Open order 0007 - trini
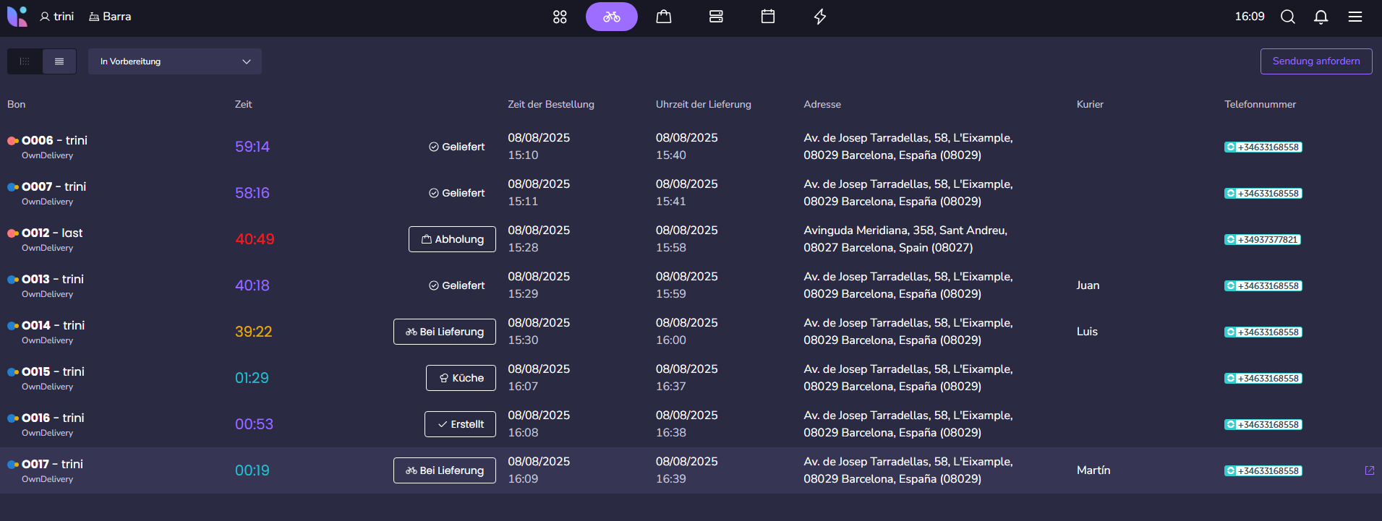This screenshot has height=521, width=1382. click(54, 186)
